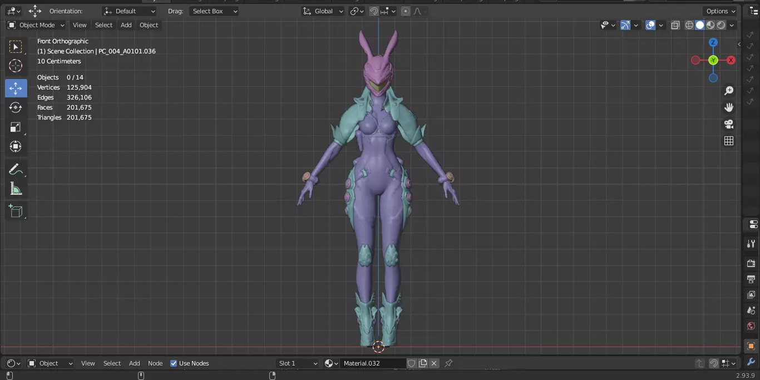
Task: Open the Object properties tab
Action: click(x=751, y=346)
